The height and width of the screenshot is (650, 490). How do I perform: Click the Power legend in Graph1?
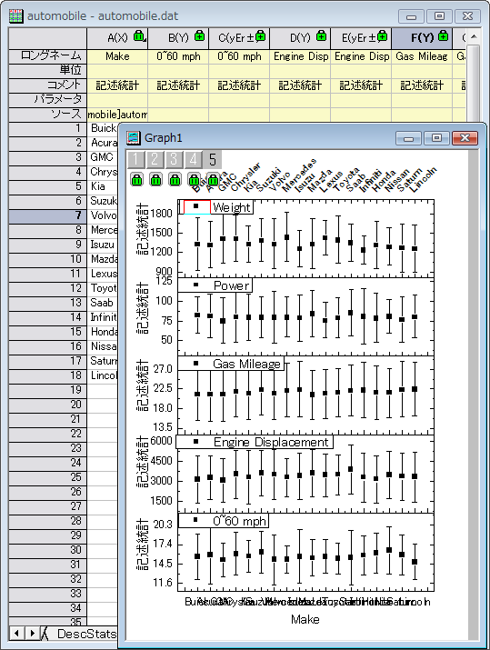pyautogui.click(x=215, y=285)
